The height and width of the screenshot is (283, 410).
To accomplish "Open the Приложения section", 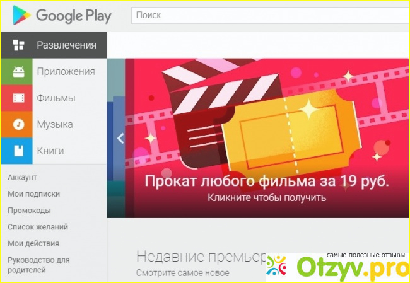I will [x=66, y=72].
